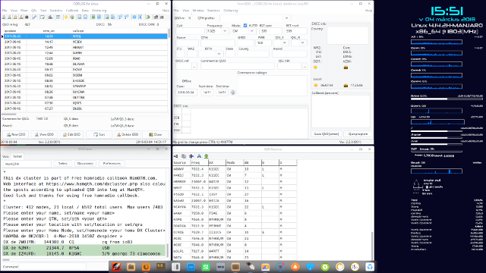Screen dimensions: 486x273
Task: Toggle the Offline checkbox in New QSO
Action: point(178,81)
